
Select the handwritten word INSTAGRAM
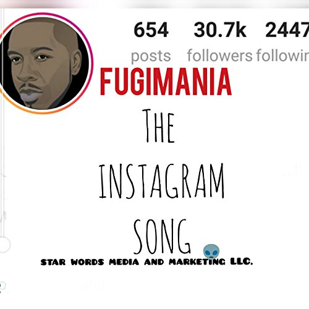[x=162, y=181]
